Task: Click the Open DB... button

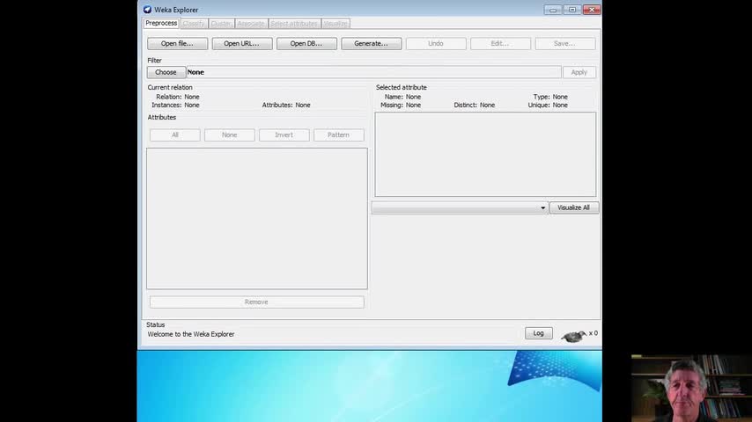Action: pyautogui.click(x=306, y=44)
